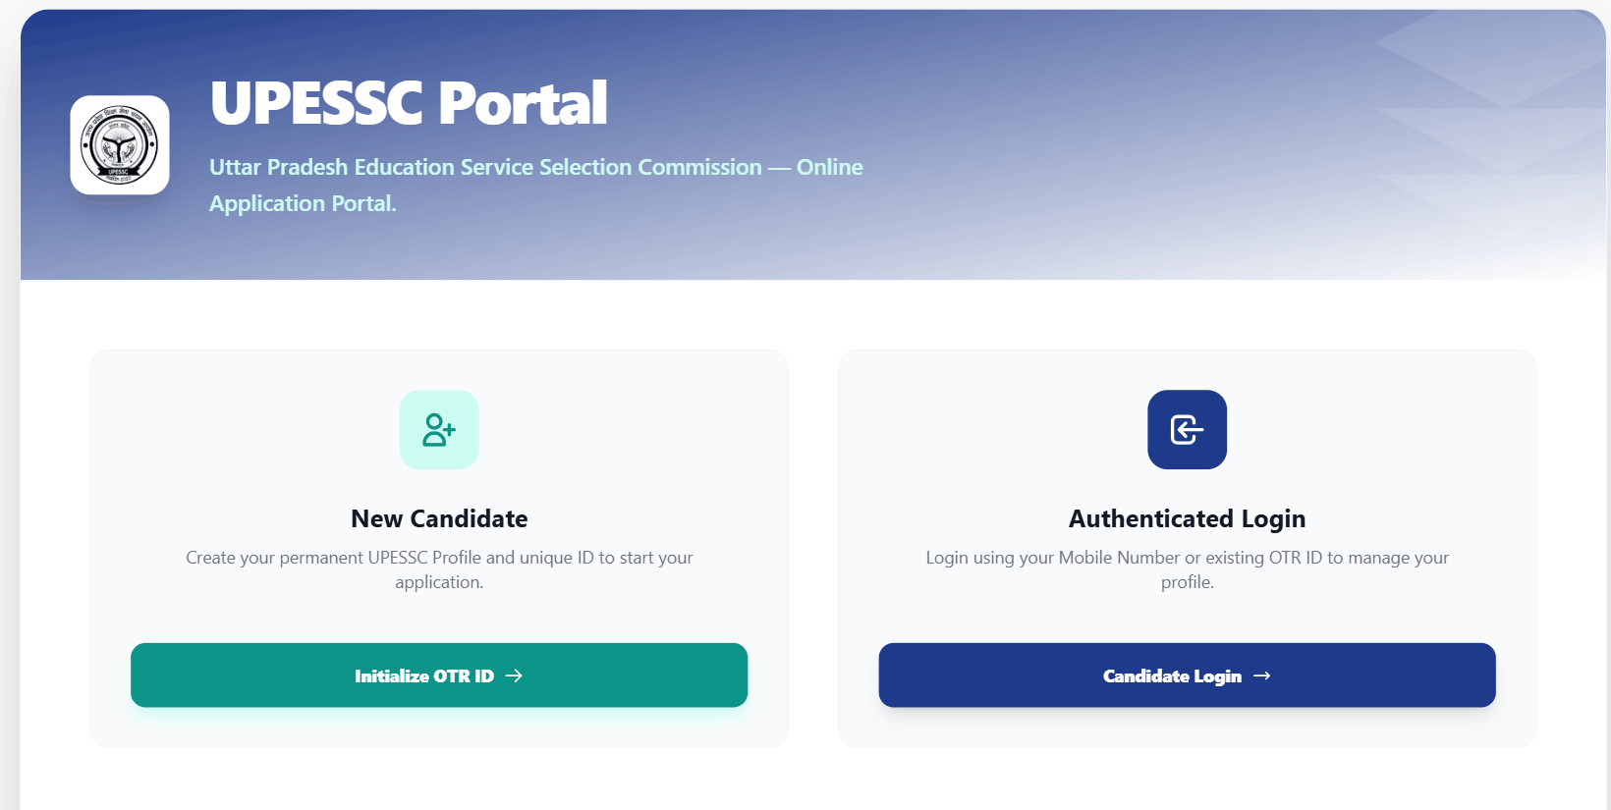The width and height of the screenshot is (1611, 810).
Task: Click the arrow inside Candidate Login button
Action: pos(1262,676)
